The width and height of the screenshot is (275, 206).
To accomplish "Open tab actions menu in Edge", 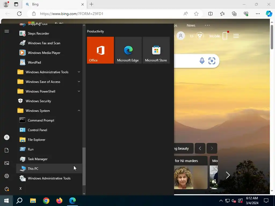I will click(16, 4).
